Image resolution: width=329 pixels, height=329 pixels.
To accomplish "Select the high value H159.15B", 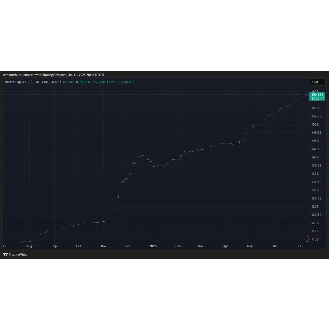I will [83, 82].
